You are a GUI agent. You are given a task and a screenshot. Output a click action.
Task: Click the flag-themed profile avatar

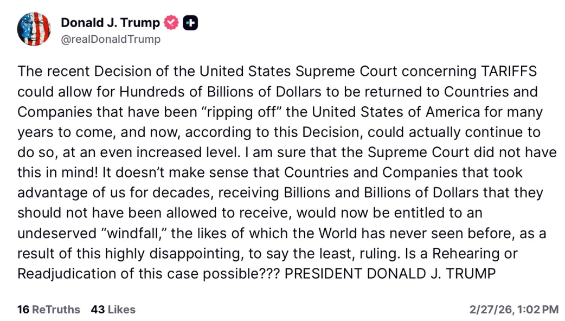click(x=34, y=28)
